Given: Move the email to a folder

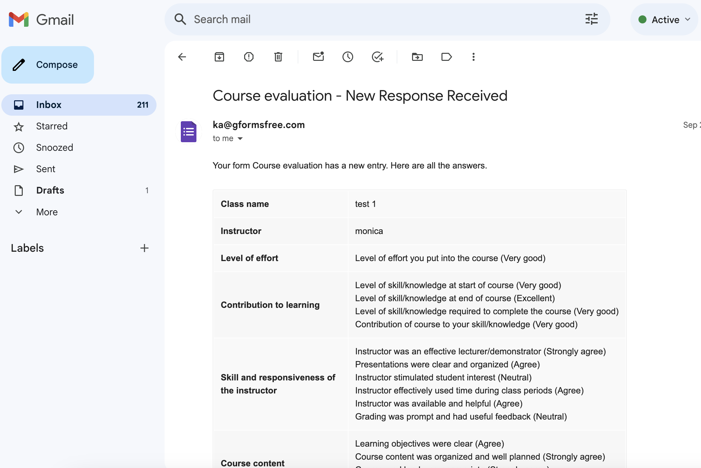Looking at the screenshot, I should [x=417, y=57].
